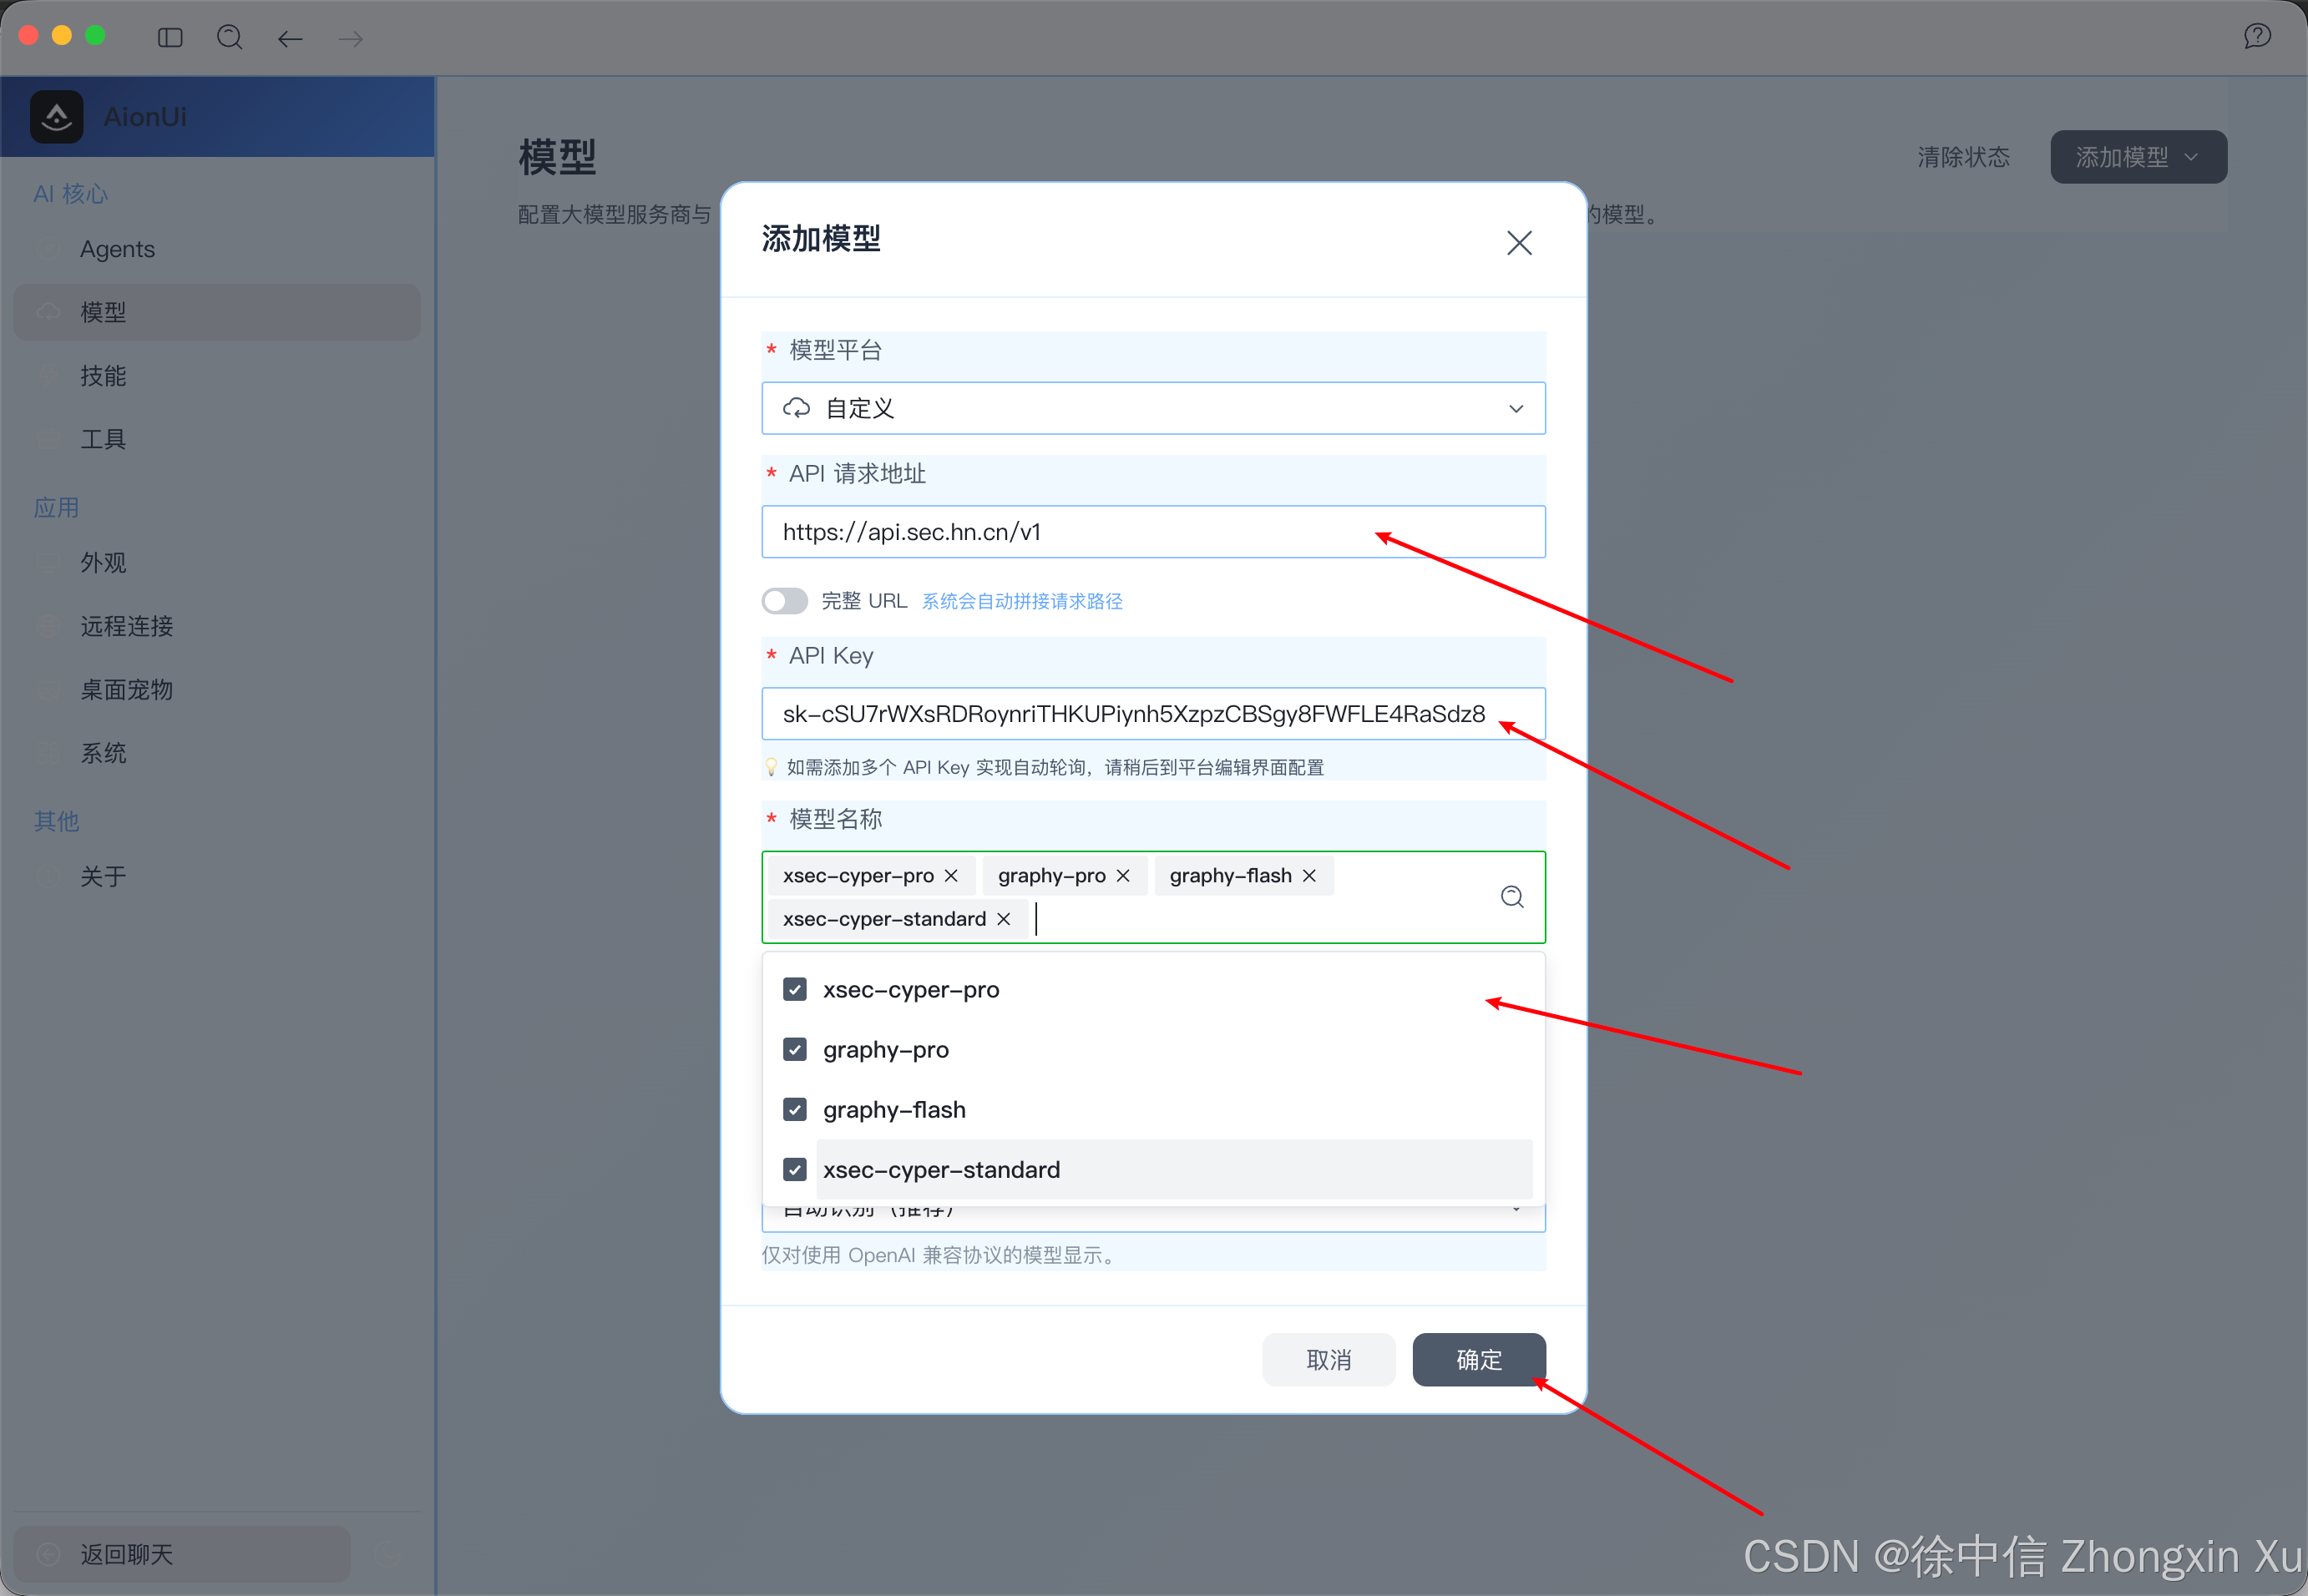Expand the 添加模型 dropdown button at top right
2308x1596 pixels.
2138,157
